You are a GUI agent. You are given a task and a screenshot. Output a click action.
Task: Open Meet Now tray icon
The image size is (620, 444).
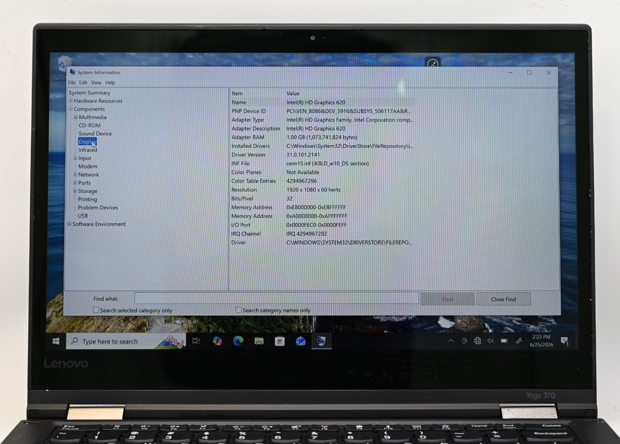(464, 341)
